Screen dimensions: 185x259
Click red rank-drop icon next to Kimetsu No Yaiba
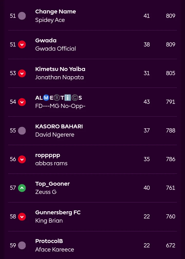22,73
